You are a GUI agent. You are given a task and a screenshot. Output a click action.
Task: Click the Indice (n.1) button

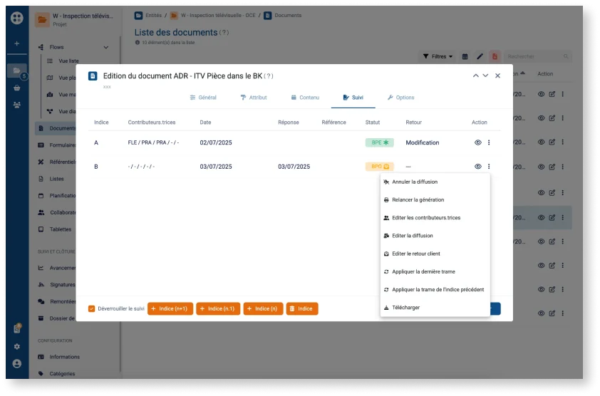coord(218,309)
